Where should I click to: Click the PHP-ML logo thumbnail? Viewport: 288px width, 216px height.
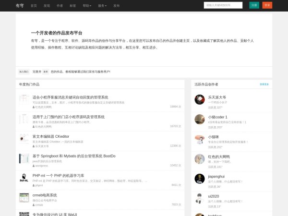(x=24, y=178)
